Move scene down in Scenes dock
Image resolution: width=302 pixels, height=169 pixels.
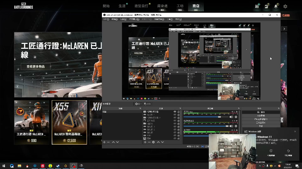click(117, 142)
